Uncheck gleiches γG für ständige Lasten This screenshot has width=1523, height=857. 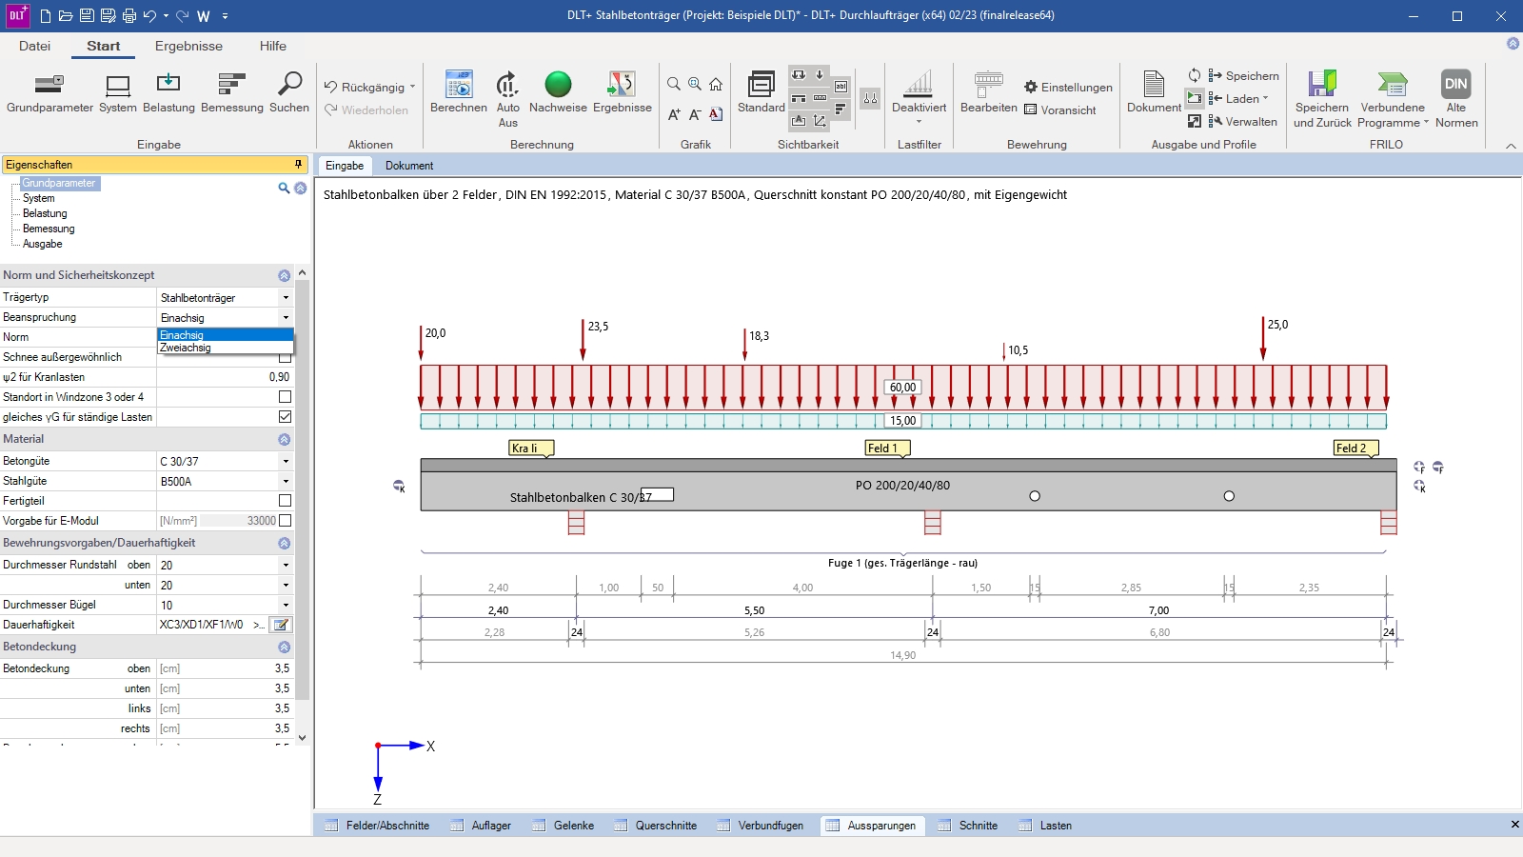[285, 417]
